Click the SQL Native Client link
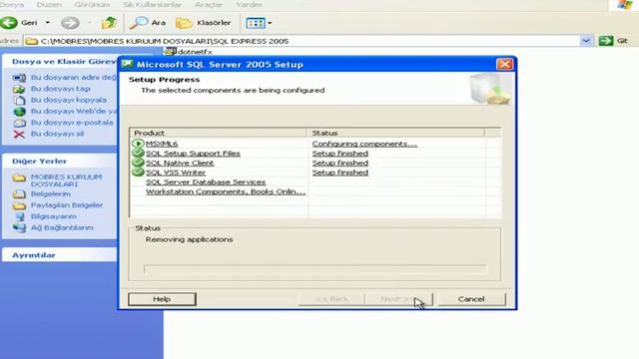639x359 pixels. click(x=180, y=163)
